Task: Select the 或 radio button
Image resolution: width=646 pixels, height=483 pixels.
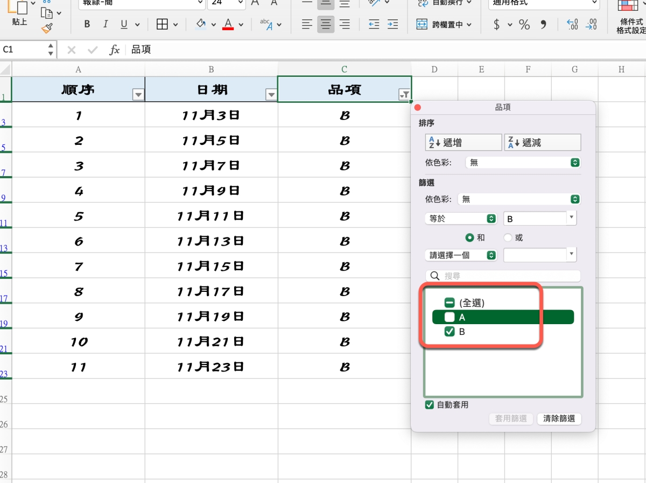Action: 508,237
